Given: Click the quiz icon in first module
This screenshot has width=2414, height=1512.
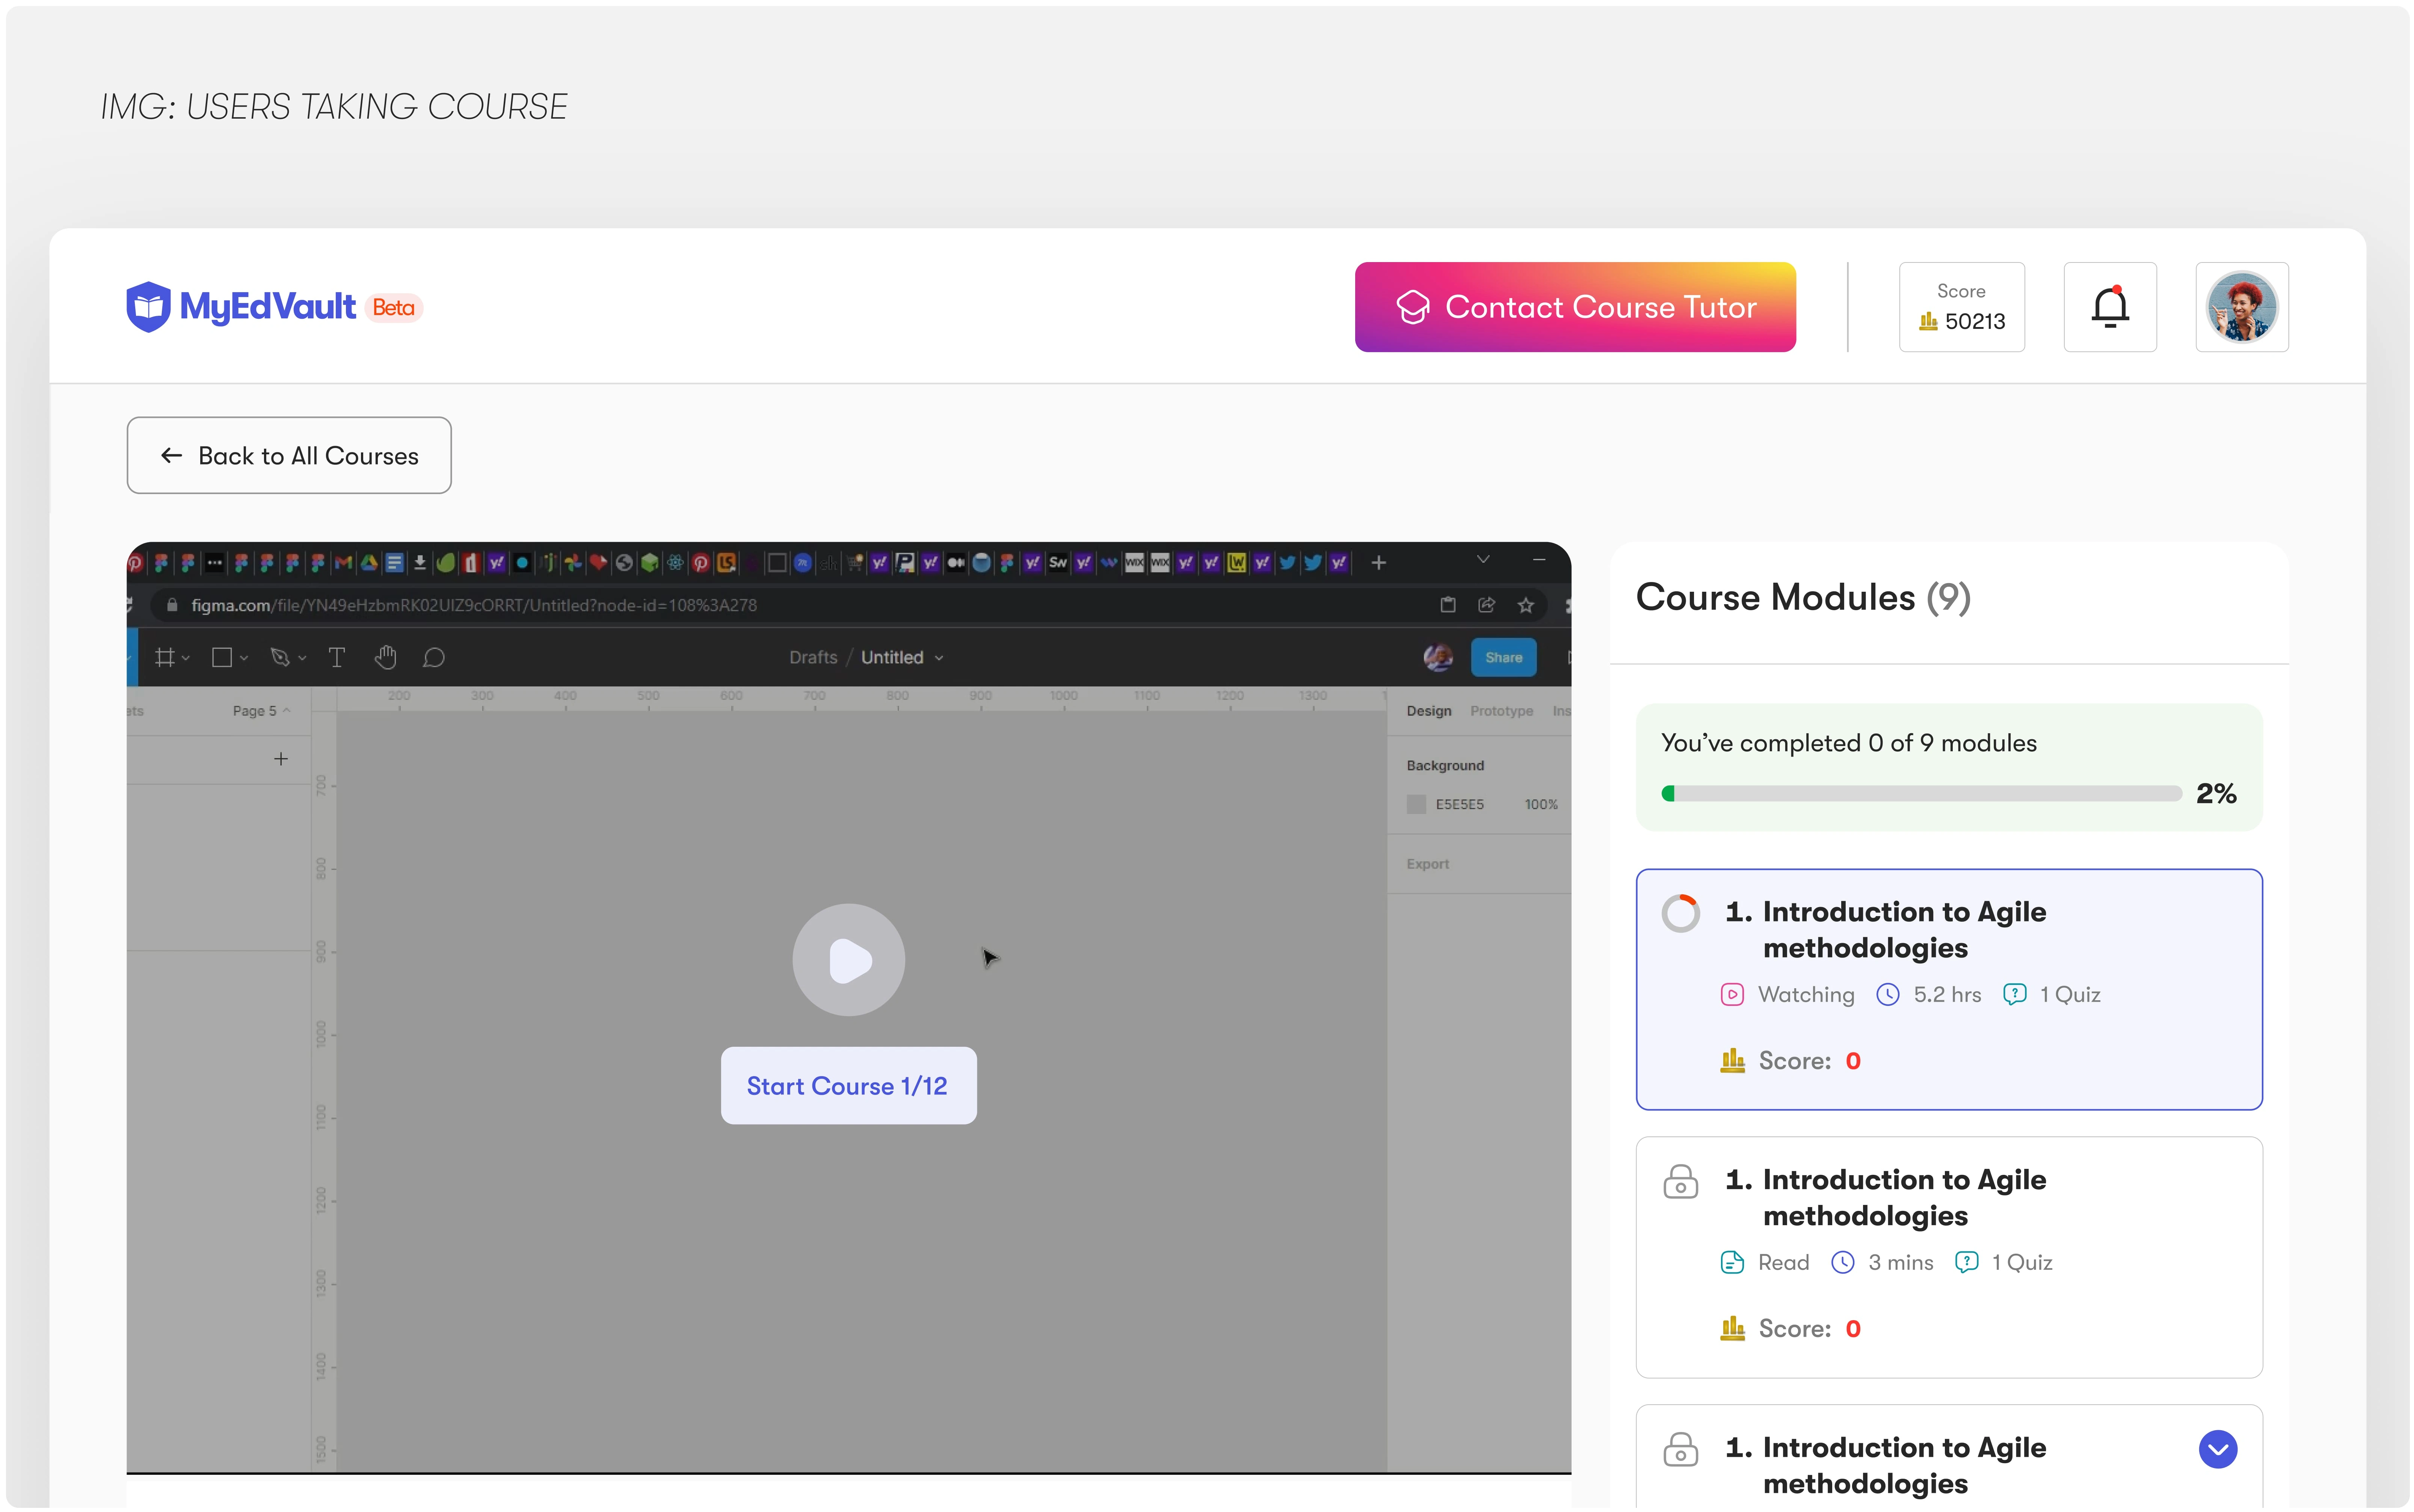Looking at the screenshot, I should [x=2014, y=994].
